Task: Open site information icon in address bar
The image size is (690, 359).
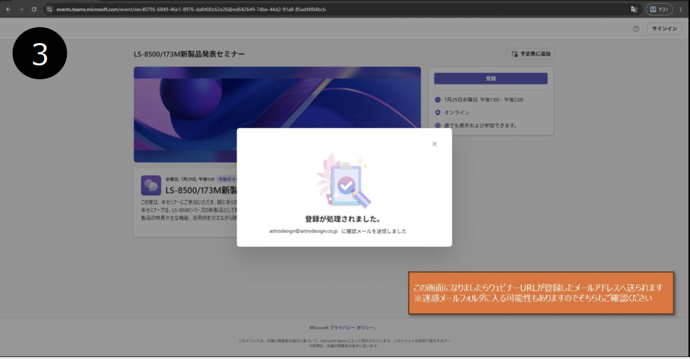Action: coord(50,9)
